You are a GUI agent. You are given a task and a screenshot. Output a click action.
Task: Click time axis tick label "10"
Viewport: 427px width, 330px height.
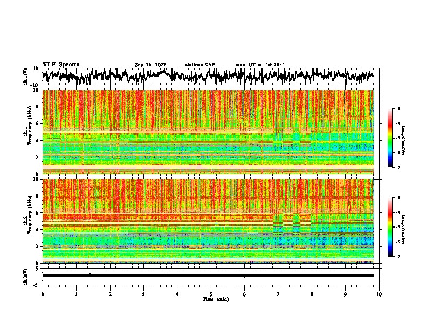coord(379,294)
